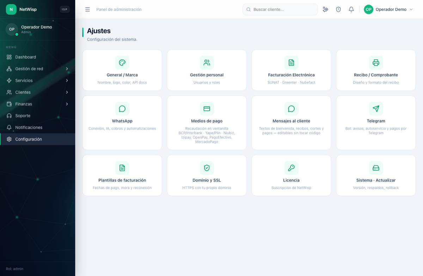Open the Medios de pago card

click(207, 123)
